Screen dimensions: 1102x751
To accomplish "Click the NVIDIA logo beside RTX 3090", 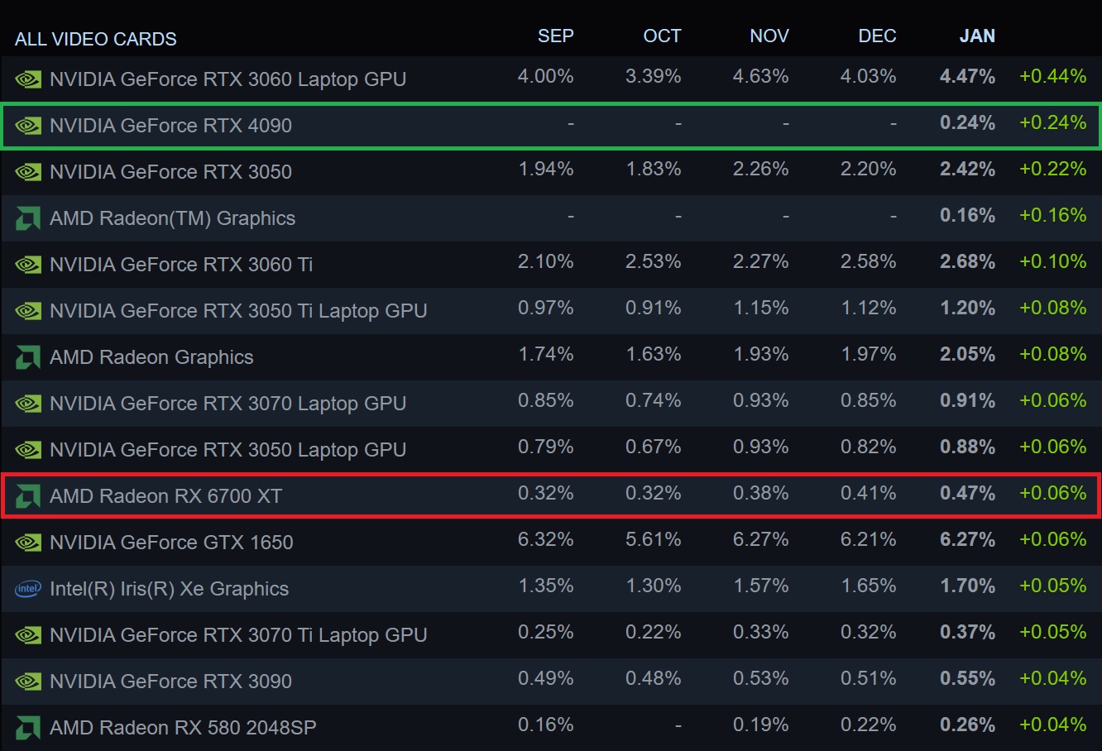I will coord(28,682).
